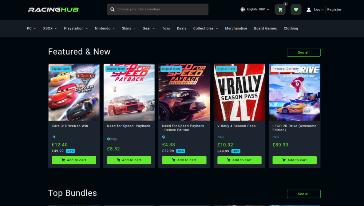This screenshot has width=364, height=206.
Task: Open the Deals category
Action: [182, 28]
